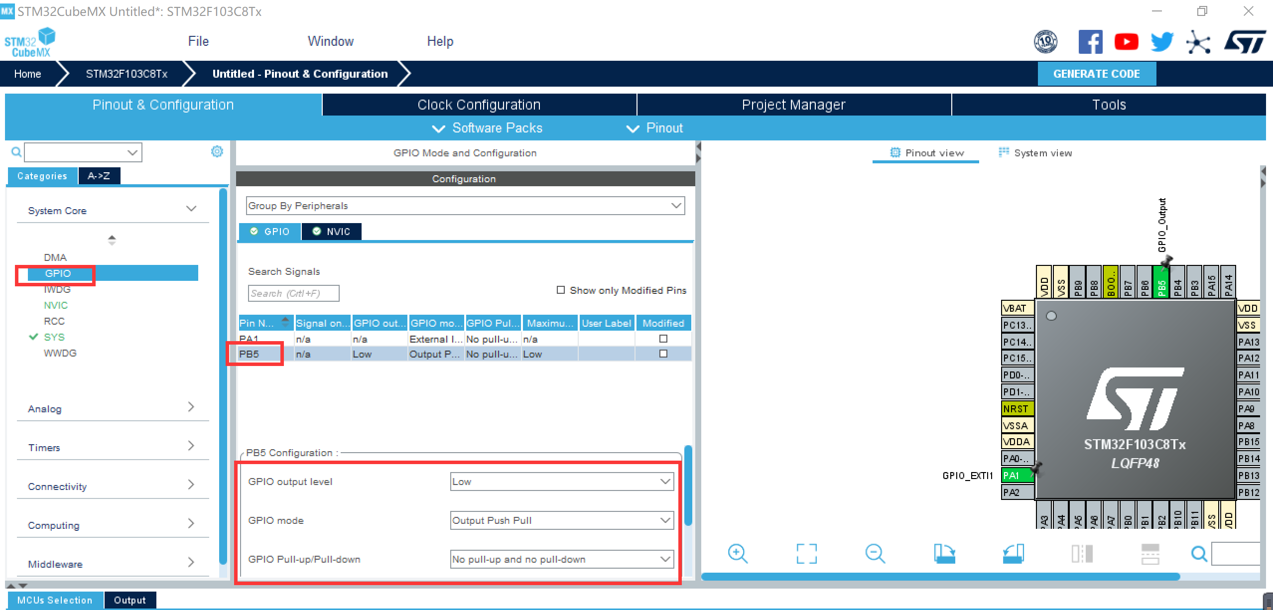This screenshot has height=610, width=1273.
Task: Open the Group By Peripherals dropdown
Action: pos(465,206)
